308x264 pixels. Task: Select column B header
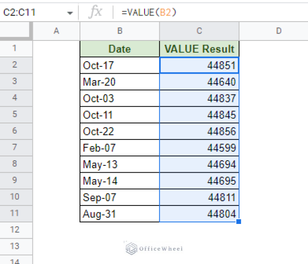pyautogui.click(x=120, y=31)
